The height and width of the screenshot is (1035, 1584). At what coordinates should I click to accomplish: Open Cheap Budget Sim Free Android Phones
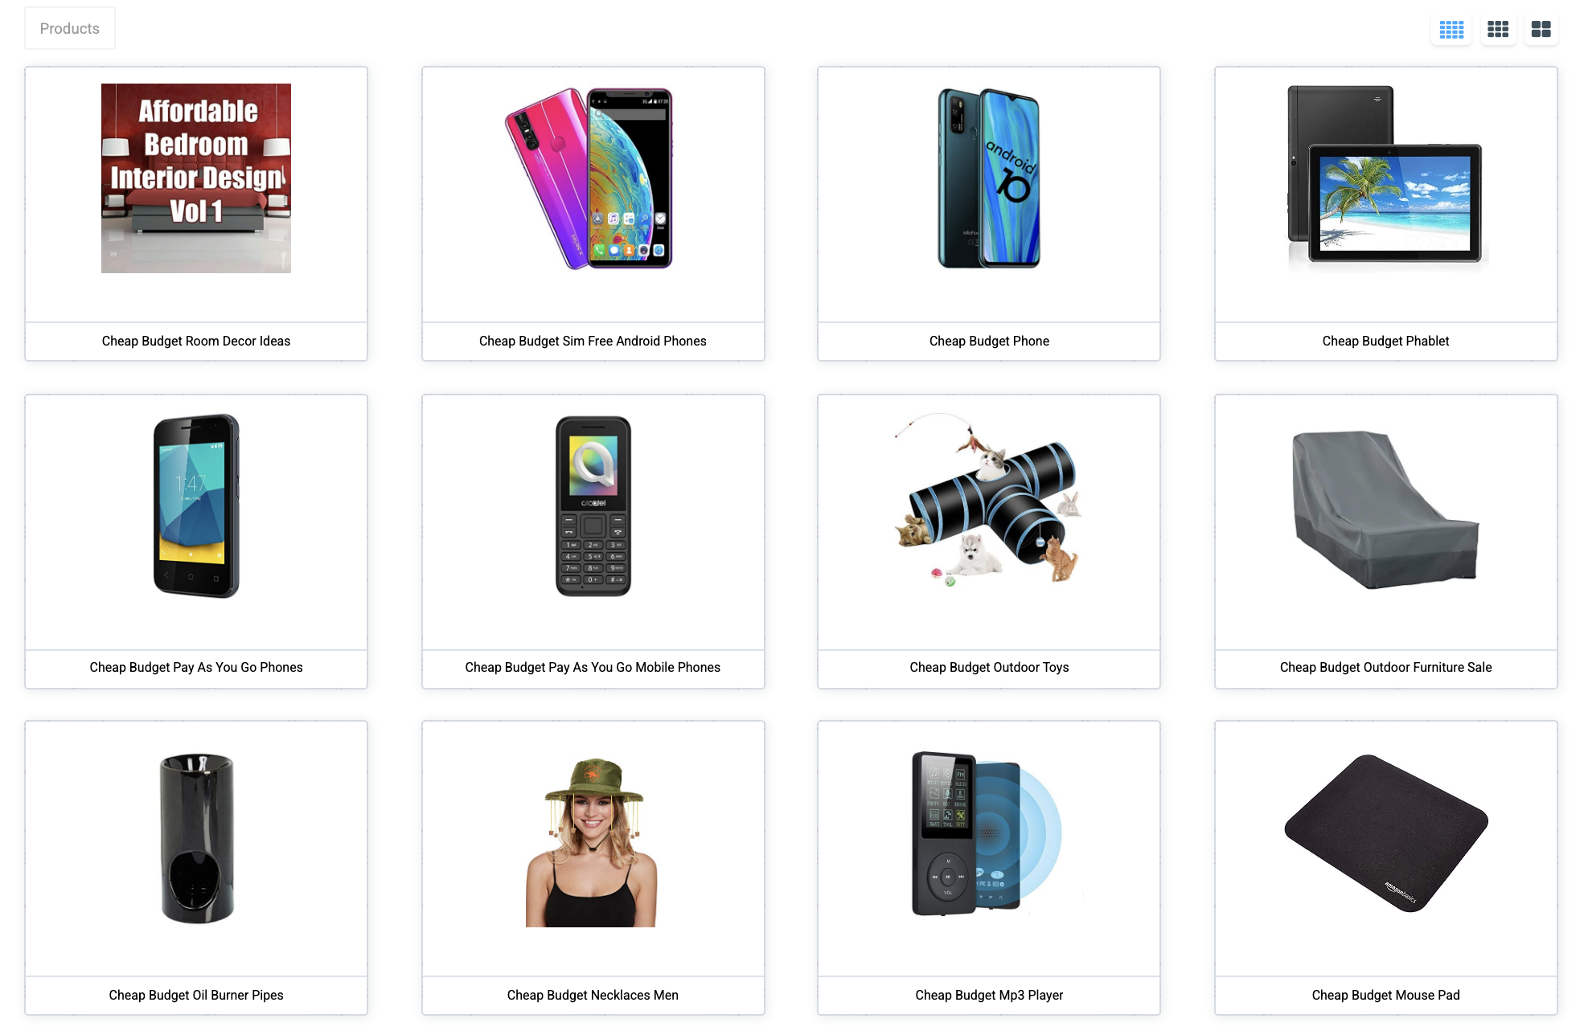click(x=593, y=341)
